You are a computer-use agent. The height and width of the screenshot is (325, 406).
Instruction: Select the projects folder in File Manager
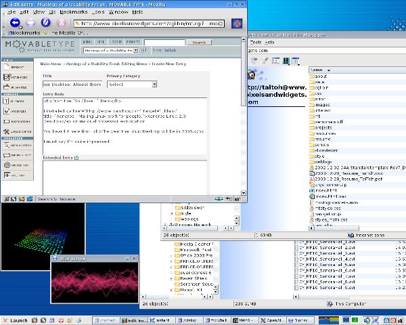[321, 127]
